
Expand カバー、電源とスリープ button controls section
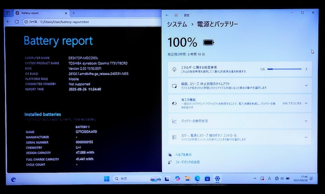240,137
